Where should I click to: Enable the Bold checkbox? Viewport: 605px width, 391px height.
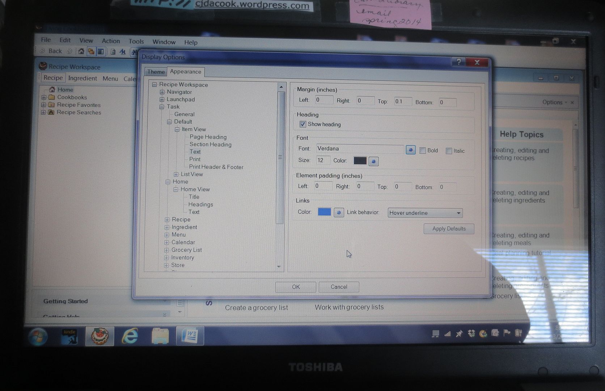[422, 151]
